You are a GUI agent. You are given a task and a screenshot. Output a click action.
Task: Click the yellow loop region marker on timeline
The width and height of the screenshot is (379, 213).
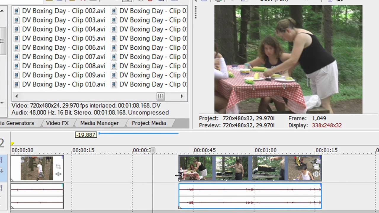[x=13, y=143]
